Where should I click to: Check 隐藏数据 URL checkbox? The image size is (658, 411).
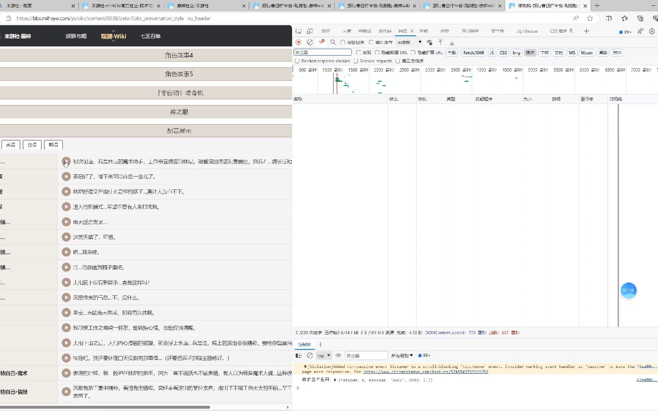377,53
